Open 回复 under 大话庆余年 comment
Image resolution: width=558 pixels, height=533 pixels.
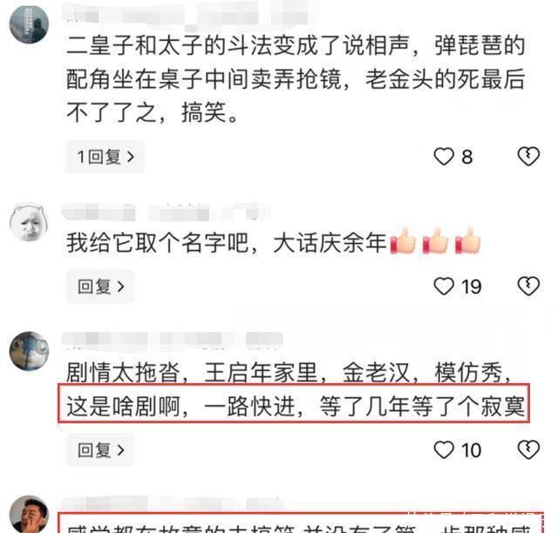tap(100, 287)
